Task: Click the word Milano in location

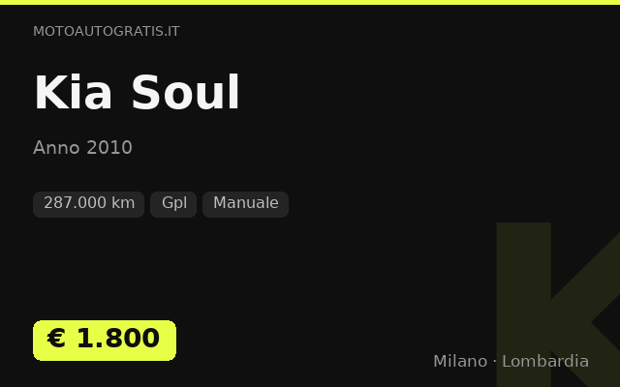Action: point(460,361)
